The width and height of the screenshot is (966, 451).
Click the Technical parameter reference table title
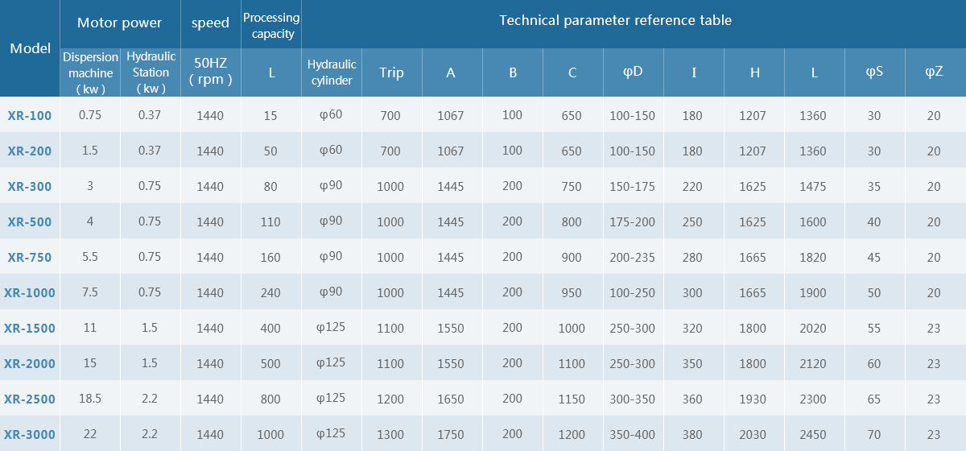615,20
